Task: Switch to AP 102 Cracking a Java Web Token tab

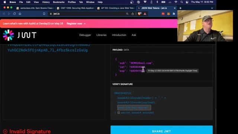Action: pos(116,8)
